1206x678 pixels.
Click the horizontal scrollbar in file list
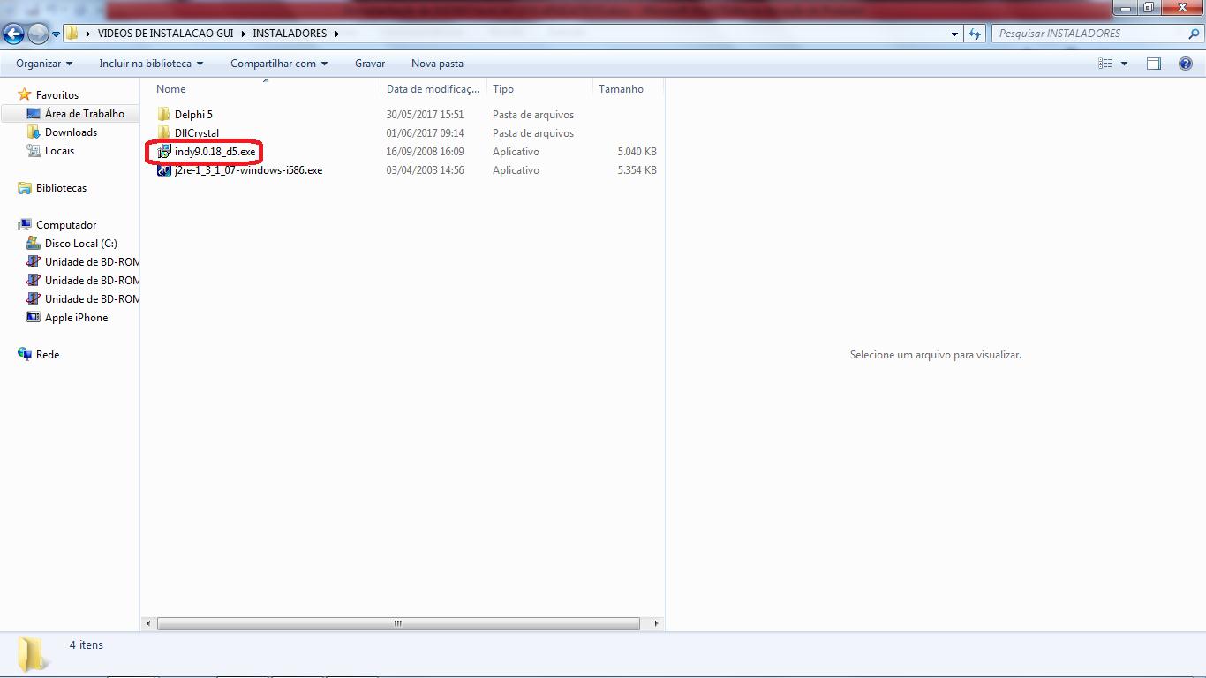point(397,623)
